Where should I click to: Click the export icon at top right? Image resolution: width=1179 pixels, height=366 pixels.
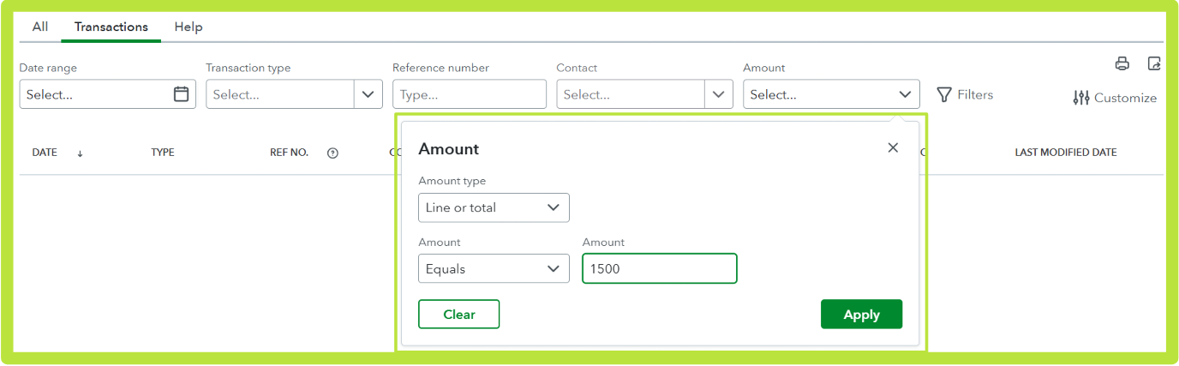(x=1154, y=63)
